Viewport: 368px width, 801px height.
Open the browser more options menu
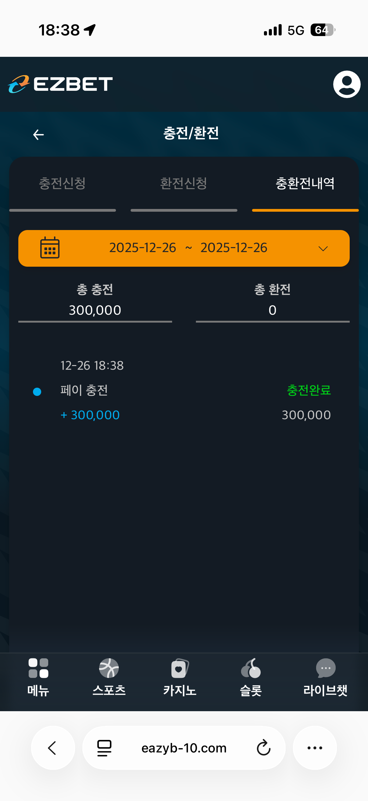tap(315, 748)
